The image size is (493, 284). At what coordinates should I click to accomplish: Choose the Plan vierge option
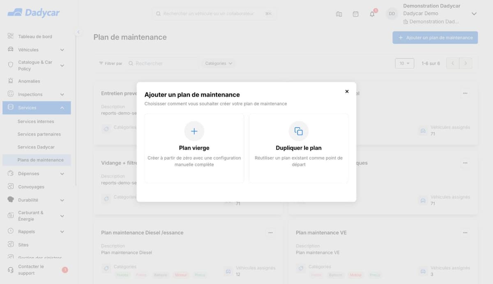[194, 148]
